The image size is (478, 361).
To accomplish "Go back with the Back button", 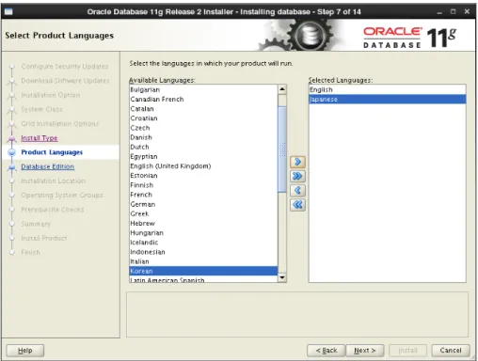I will 327,351.
